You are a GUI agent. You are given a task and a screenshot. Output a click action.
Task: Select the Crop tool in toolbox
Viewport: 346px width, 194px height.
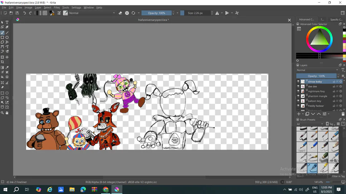click(2, 62)
